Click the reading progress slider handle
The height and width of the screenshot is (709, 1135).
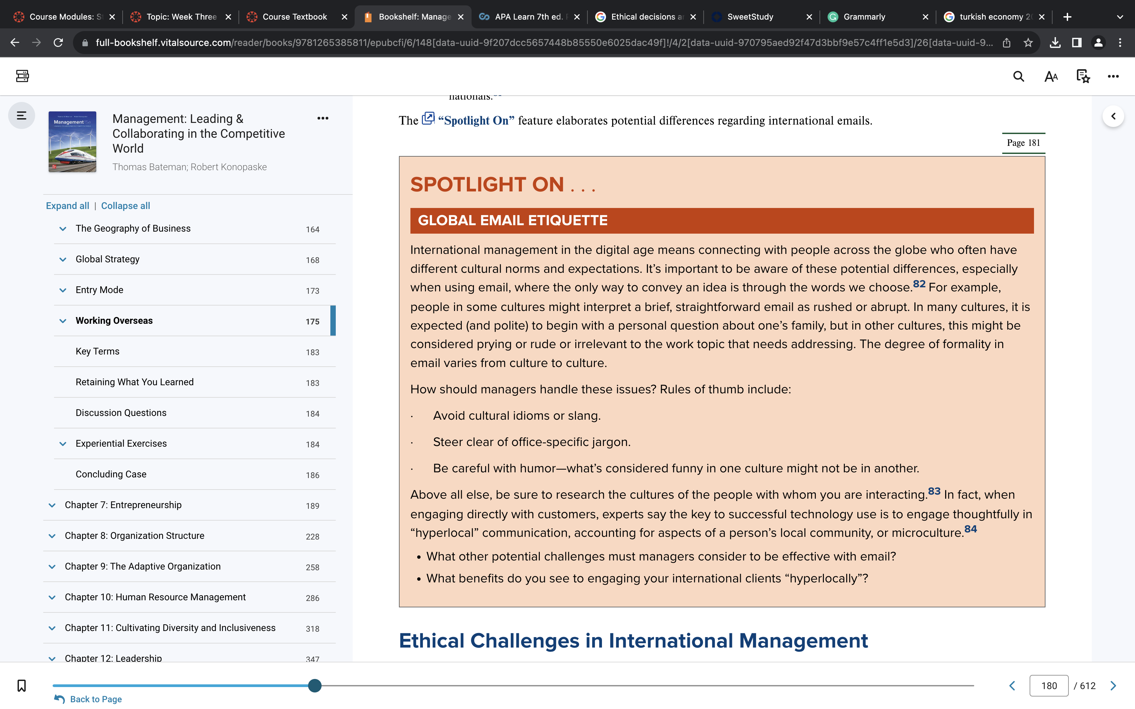click(x=315, y=686)
